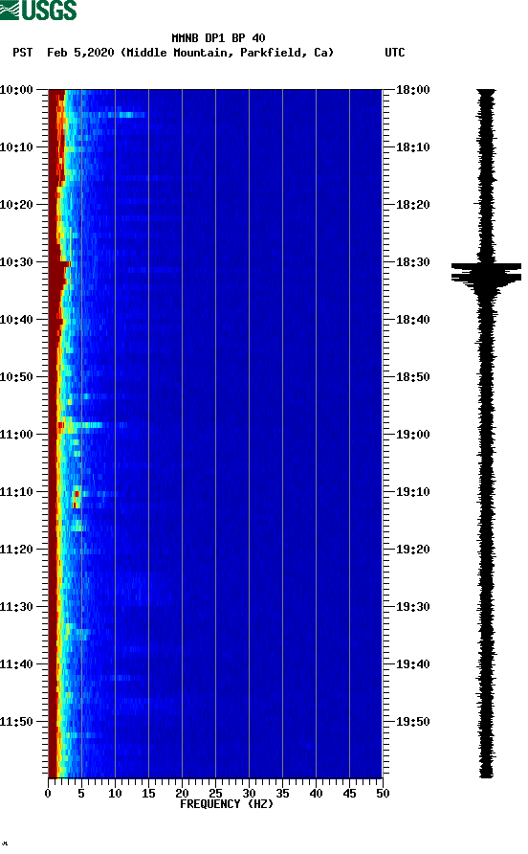Click the '18:40' UTC time label
Viewport: 528px width, 854px height.
[x=412, y=320]
